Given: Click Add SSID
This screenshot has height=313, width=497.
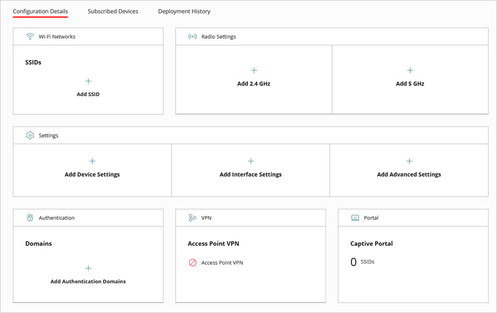Looking at the screenshot, I should click(x=88, y=94).
